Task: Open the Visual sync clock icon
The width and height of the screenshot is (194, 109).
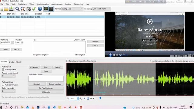Action: [x=28, y=9]
